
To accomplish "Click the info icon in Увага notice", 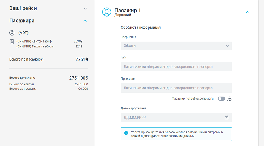I will (126, 133).
